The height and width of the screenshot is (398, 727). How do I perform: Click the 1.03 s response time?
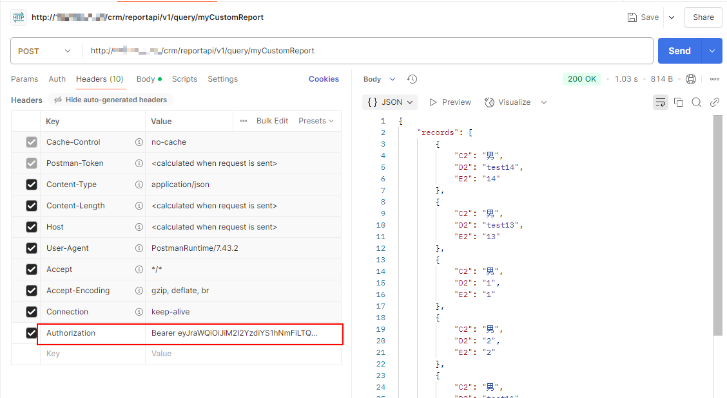pos(626,79)
